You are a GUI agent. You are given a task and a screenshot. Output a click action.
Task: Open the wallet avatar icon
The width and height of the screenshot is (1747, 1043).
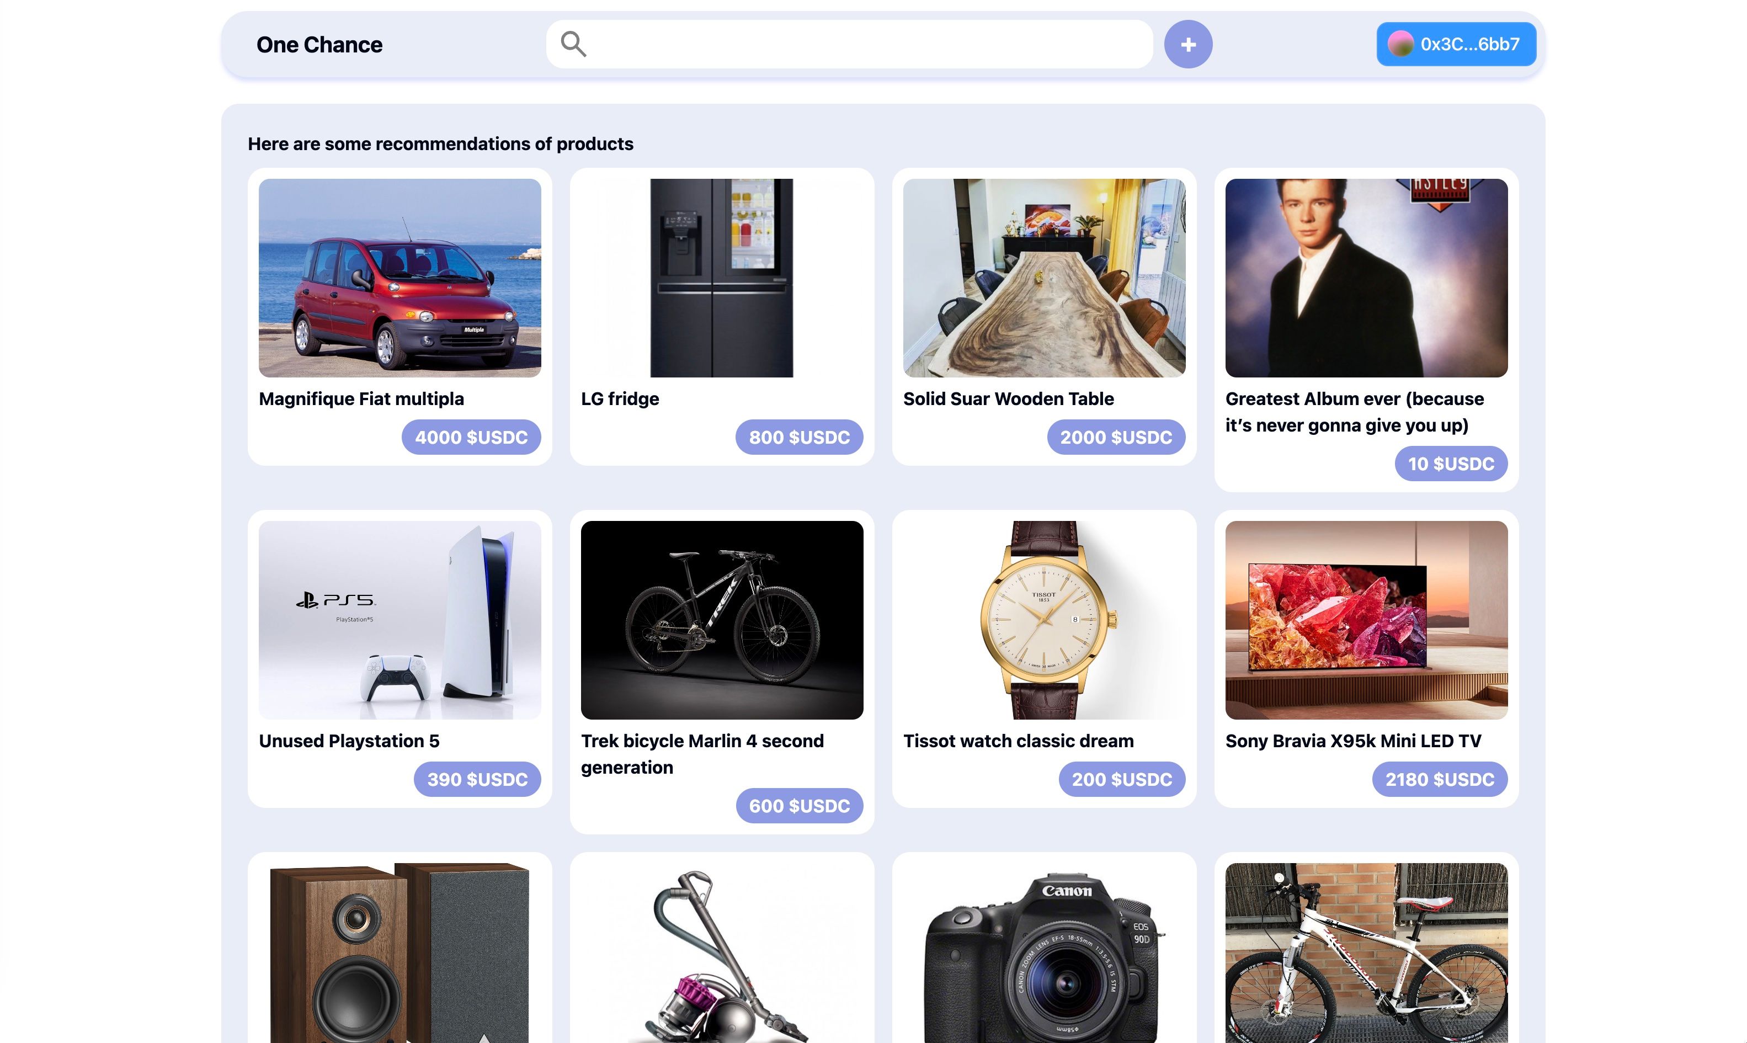(x=1400, y=44)
